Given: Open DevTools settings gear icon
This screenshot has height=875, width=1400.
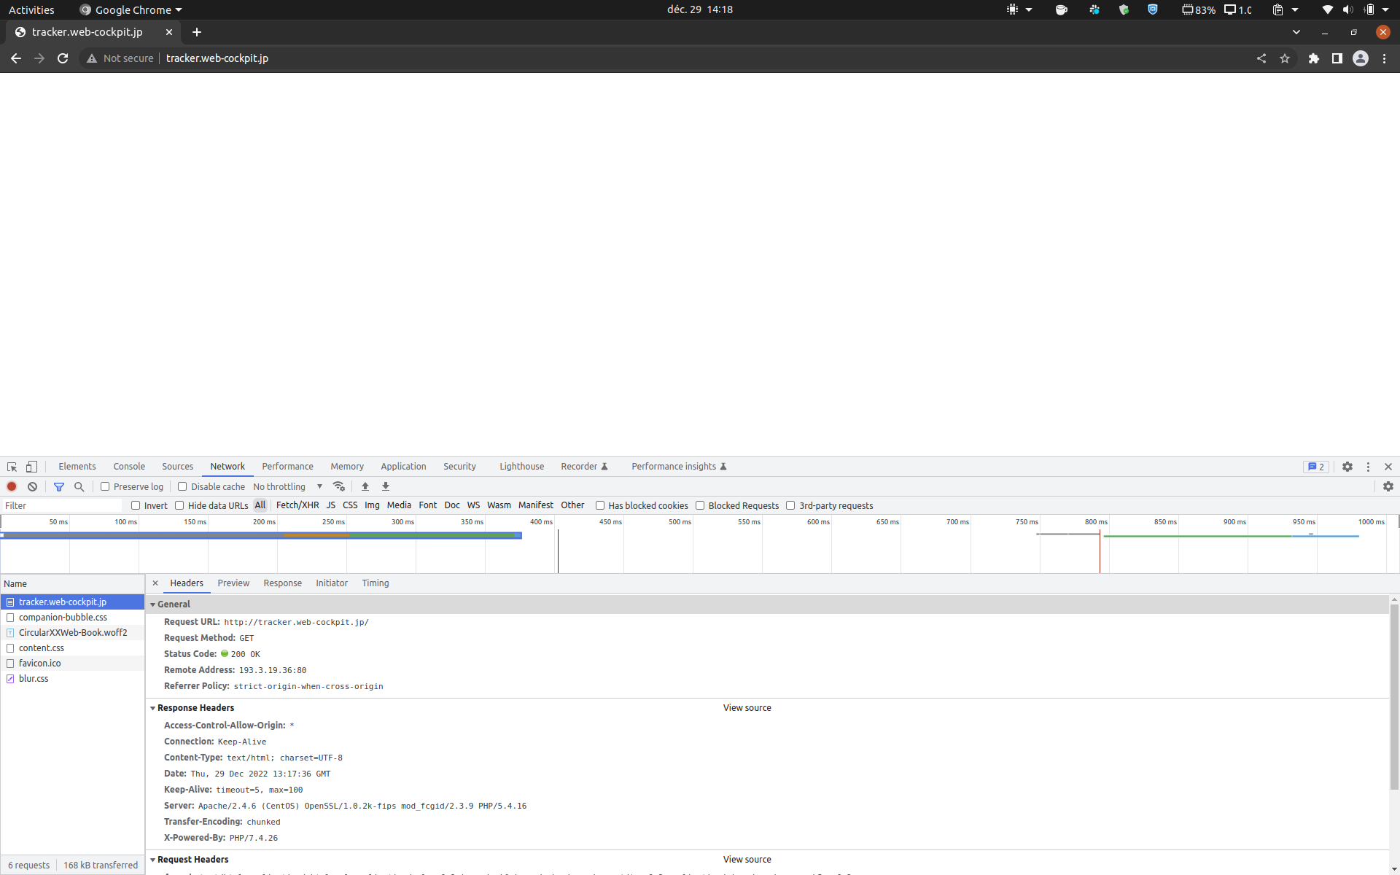Looking at the screenshot, I should 1347,467.
